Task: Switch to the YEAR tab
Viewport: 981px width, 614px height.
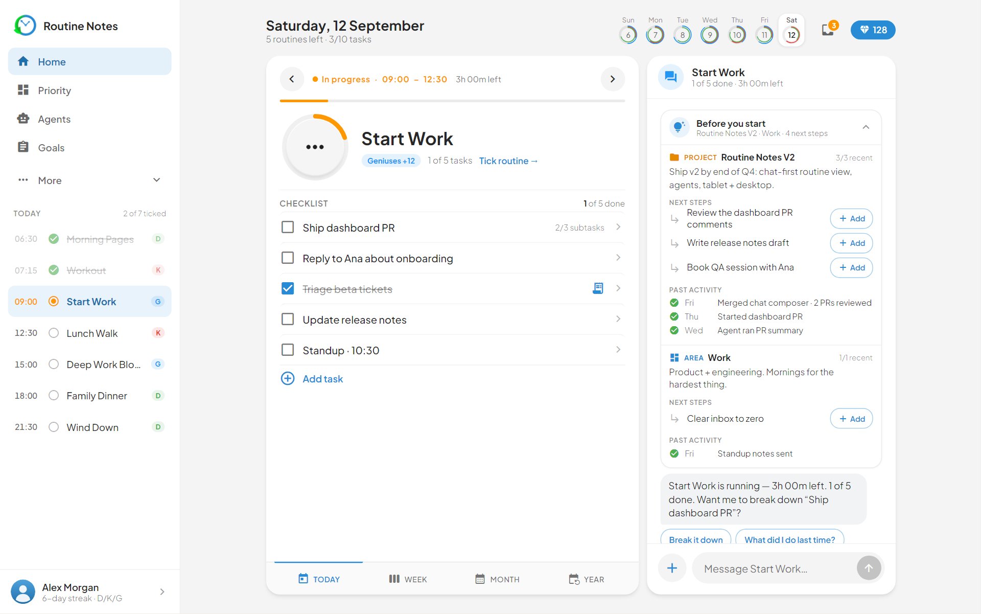Action: pyautogui.click(x=586, y=579)
